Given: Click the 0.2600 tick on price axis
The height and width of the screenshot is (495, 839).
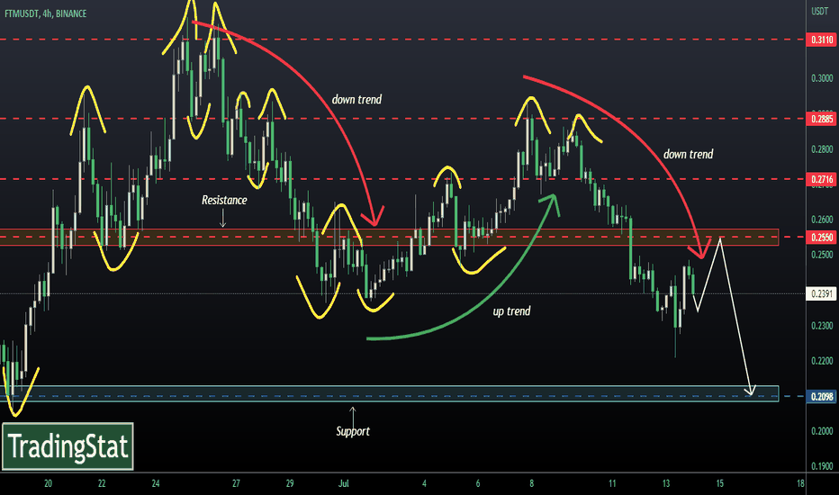Looking at the screenshot, I should 822,220.
